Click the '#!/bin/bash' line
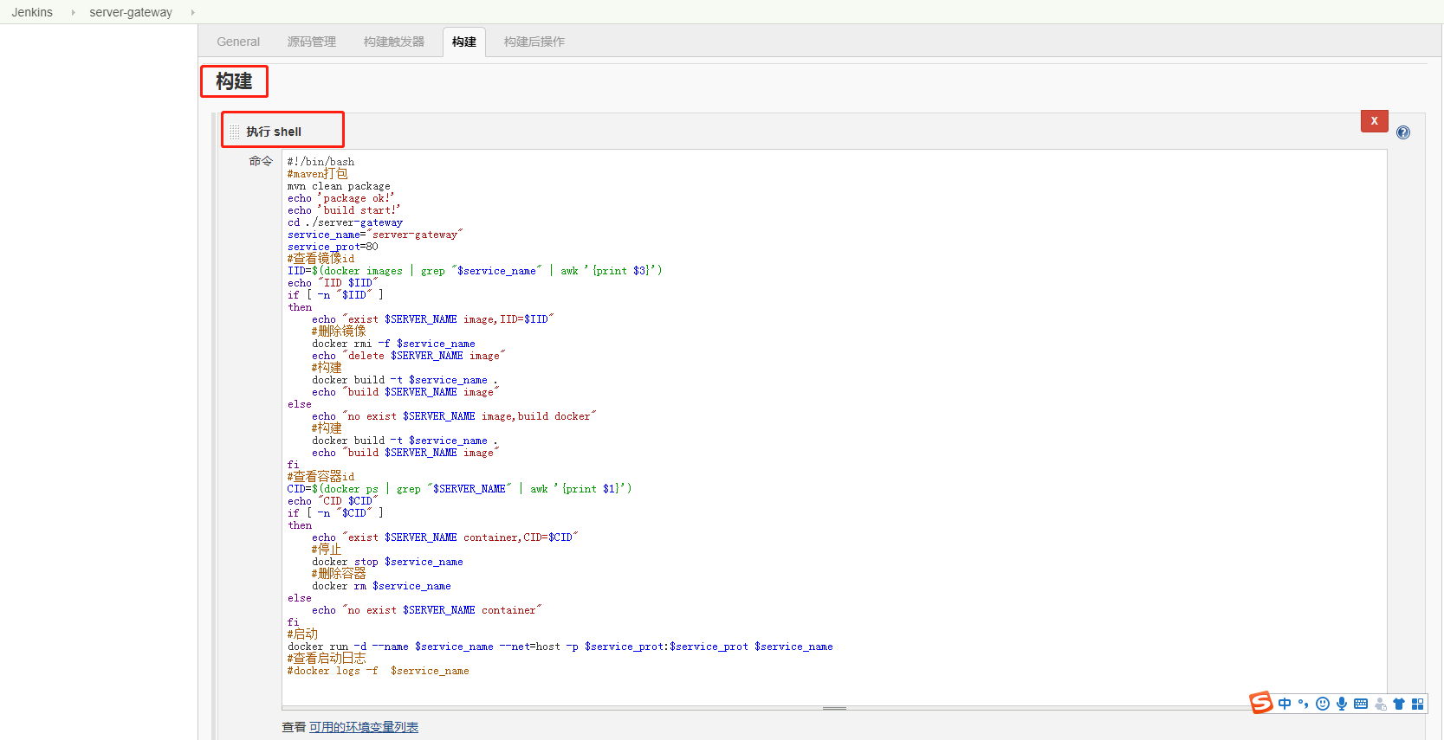1444x740 pixels. [x=321, y=162]
